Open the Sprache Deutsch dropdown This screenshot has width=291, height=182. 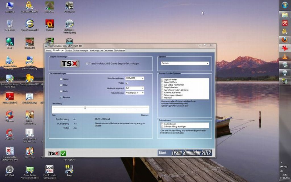coord(185,63)
